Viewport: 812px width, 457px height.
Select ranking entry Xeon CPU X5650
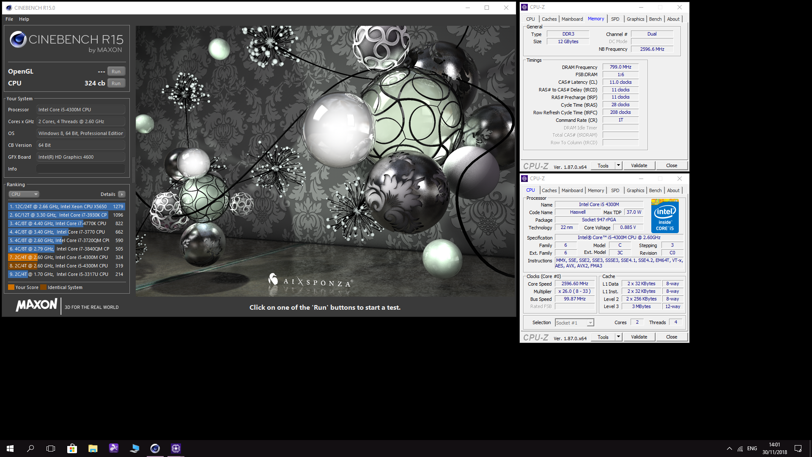click(x=66, y=206)
